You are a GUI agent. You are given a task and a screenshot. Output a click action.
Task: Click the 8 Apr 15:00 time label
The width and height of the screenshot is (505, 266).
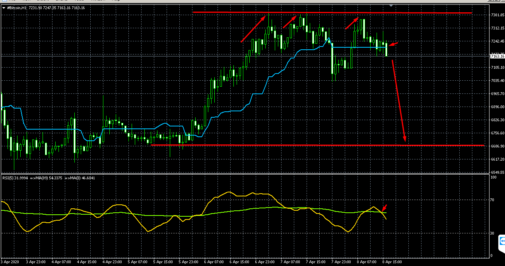click(x=391, y=262)
